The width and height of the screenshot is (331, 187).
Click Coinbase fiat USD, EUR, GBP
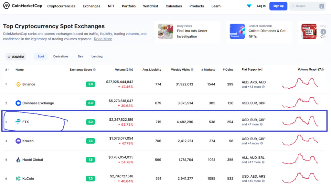[x=253, y=103]
